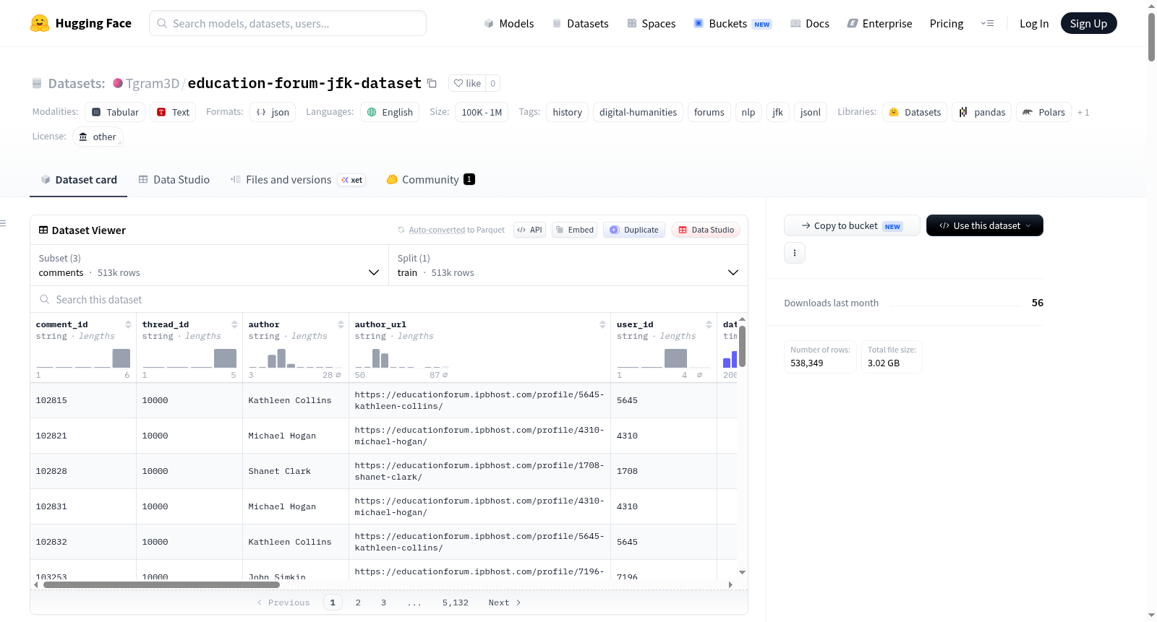This screenshot has width=1157, height=622.
Task: Jump to last page 5,132
Action: click(x=456, y=602)
